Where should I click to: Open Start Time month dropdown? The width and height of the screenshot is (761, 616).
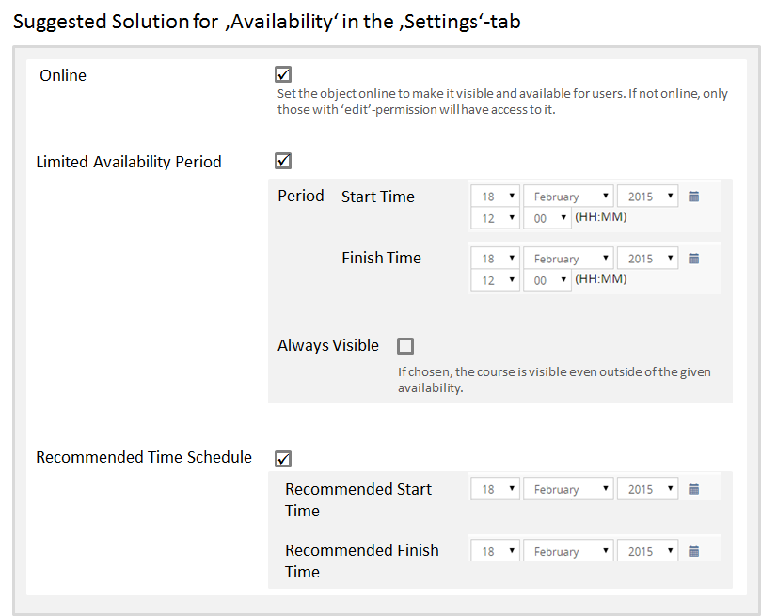[568, 197]
